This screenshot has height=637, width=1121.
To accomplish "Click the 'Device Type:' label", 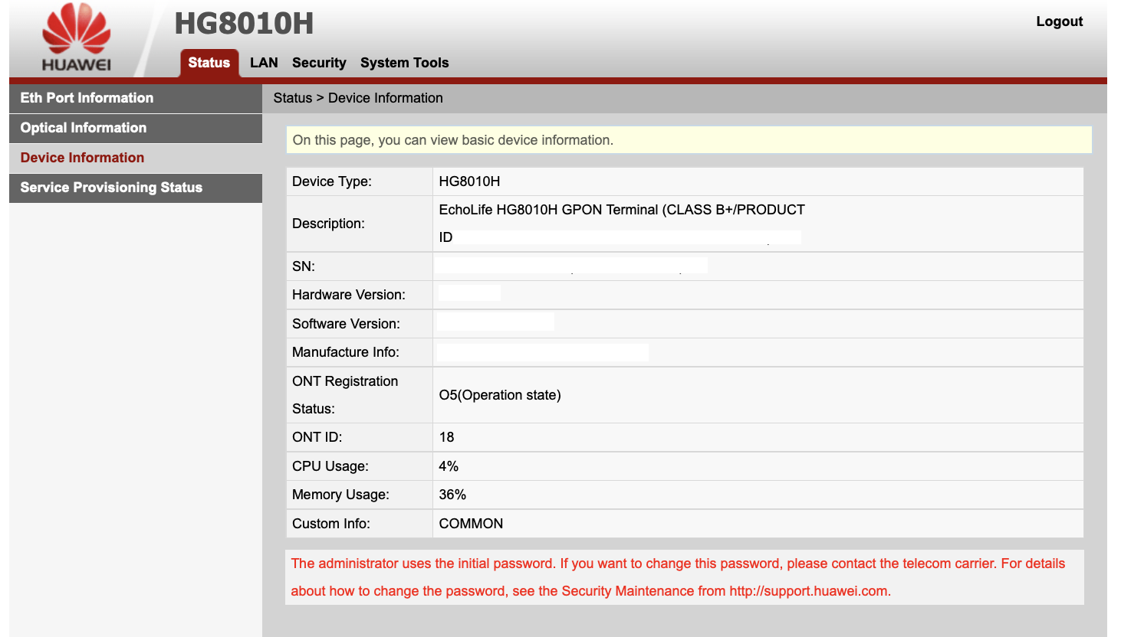I will pyautogui.click(x=332, y=181).
